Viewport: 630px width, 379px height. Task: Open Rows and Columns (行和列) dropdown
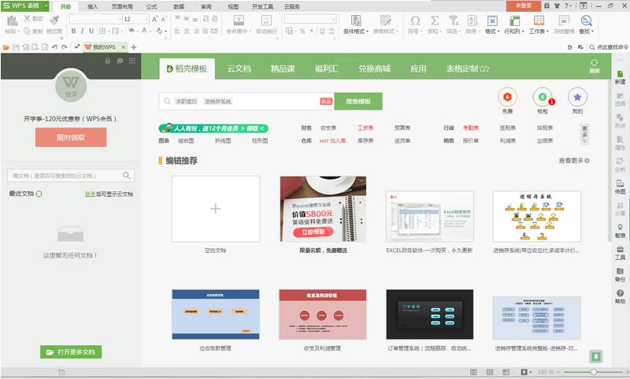coord(514,31)
